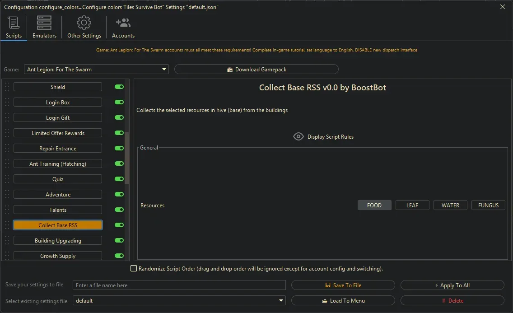The image size is (513, 313).
Task: Click the eye icon beside Display Script Rules
Action: click(x=298, y=137)
